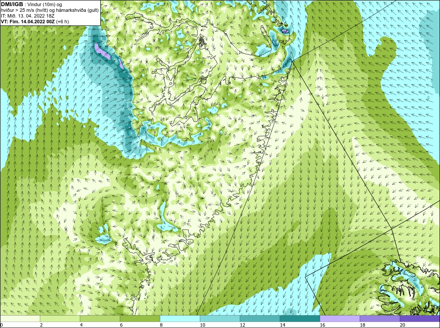Click the above 20 m/s dark purple legend swatch
The image size is (440, 328).
click(x=420, y=319)
